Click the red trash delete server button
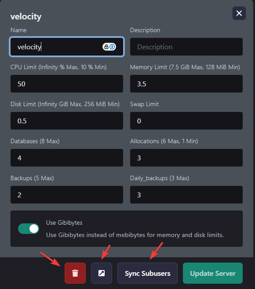This screenshot has height=289, width=255. [x=75, y=273]
